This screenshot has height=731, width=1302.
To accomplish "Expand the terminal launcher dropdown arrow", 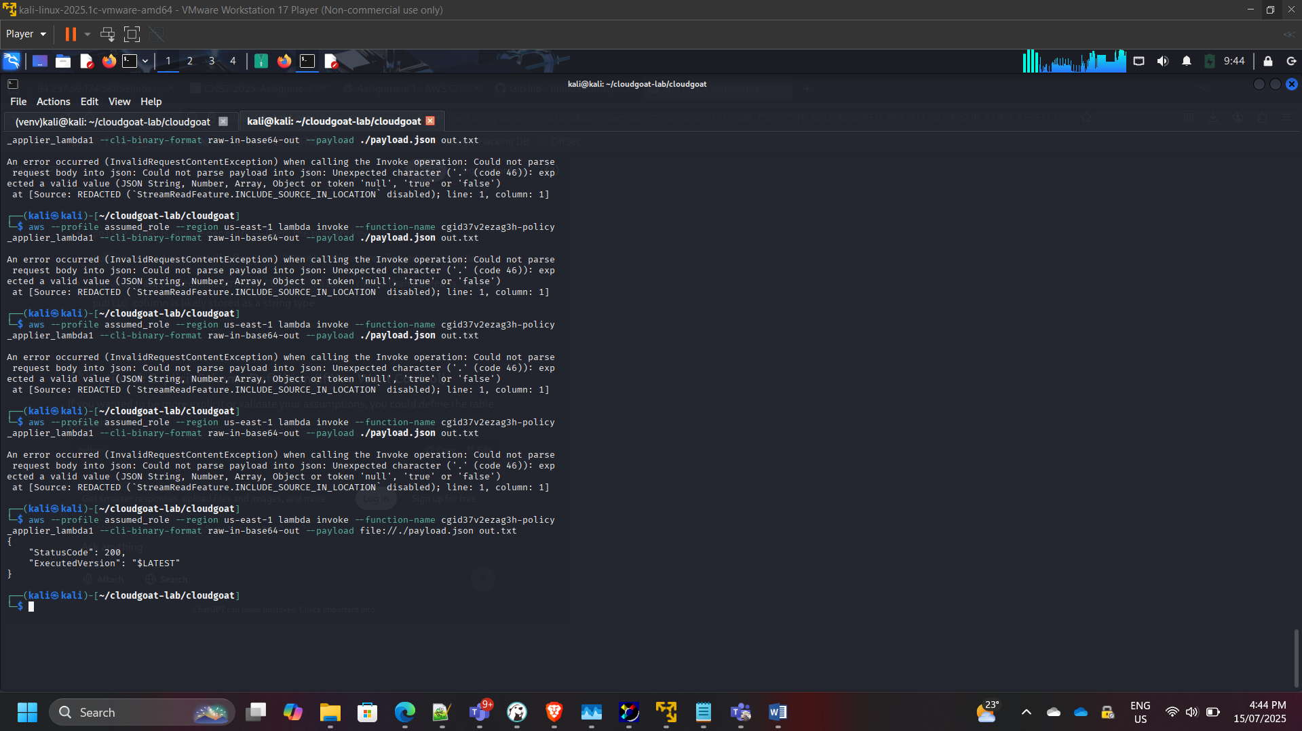I will click(145, 61).
